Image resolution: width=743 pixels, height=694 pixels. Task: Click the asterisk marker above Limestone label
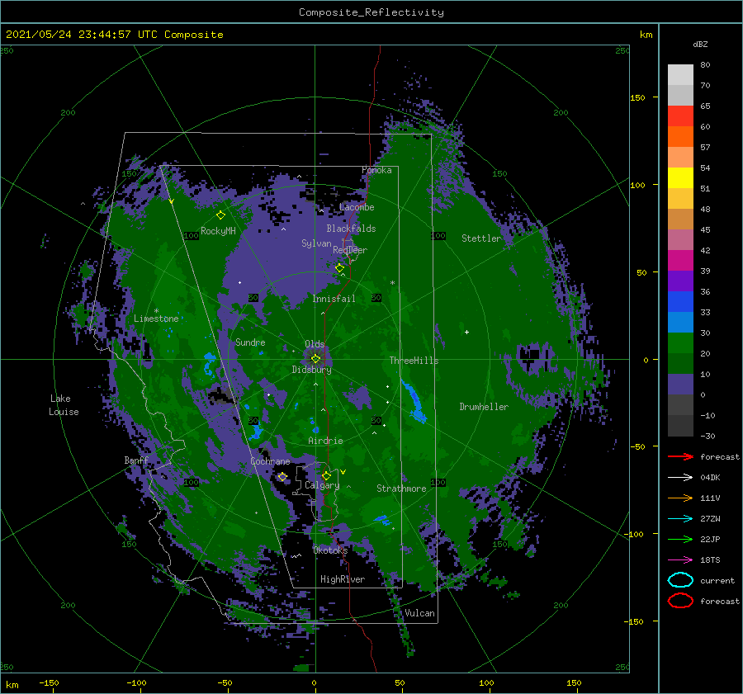click(156, 311)
